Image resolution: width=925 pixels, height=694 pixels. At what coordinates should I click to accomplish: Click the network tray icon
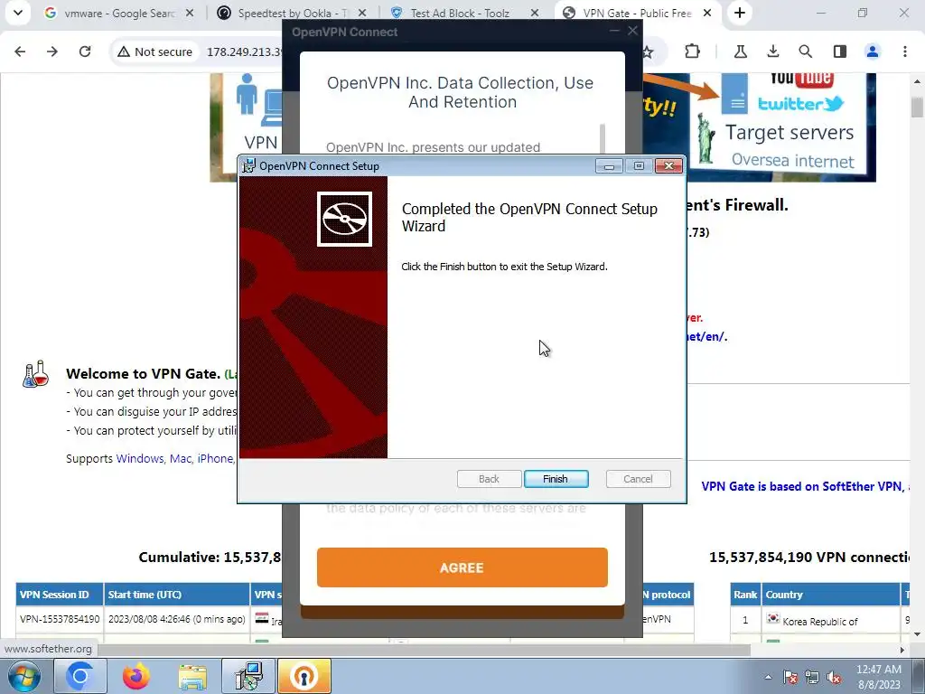(x=812, y=677)
